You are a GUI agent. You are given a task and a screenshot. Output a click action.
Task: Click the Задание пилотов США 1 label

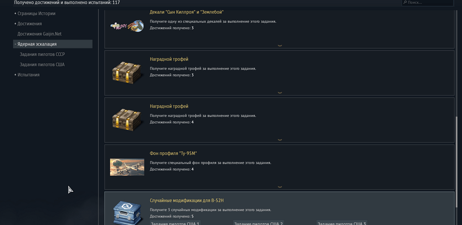175,224
